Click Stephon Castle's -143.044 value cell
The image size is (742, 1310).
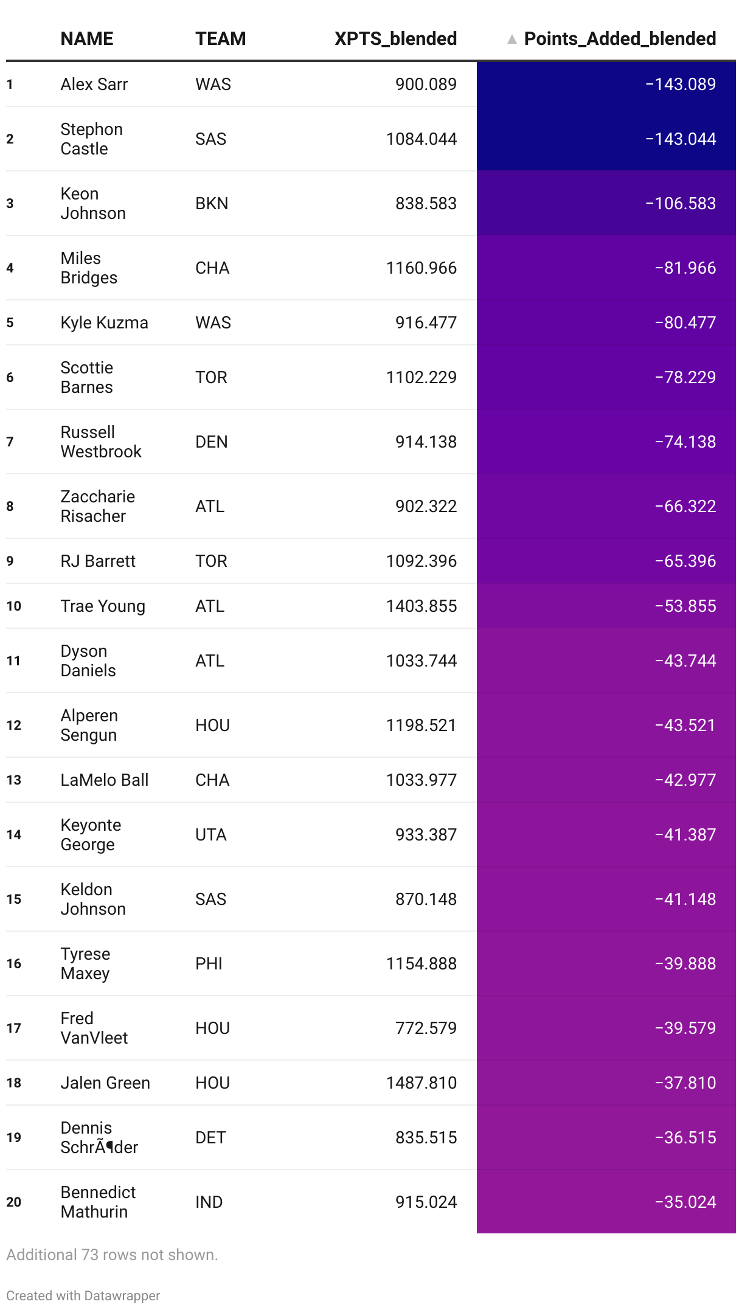pos(606,139)
